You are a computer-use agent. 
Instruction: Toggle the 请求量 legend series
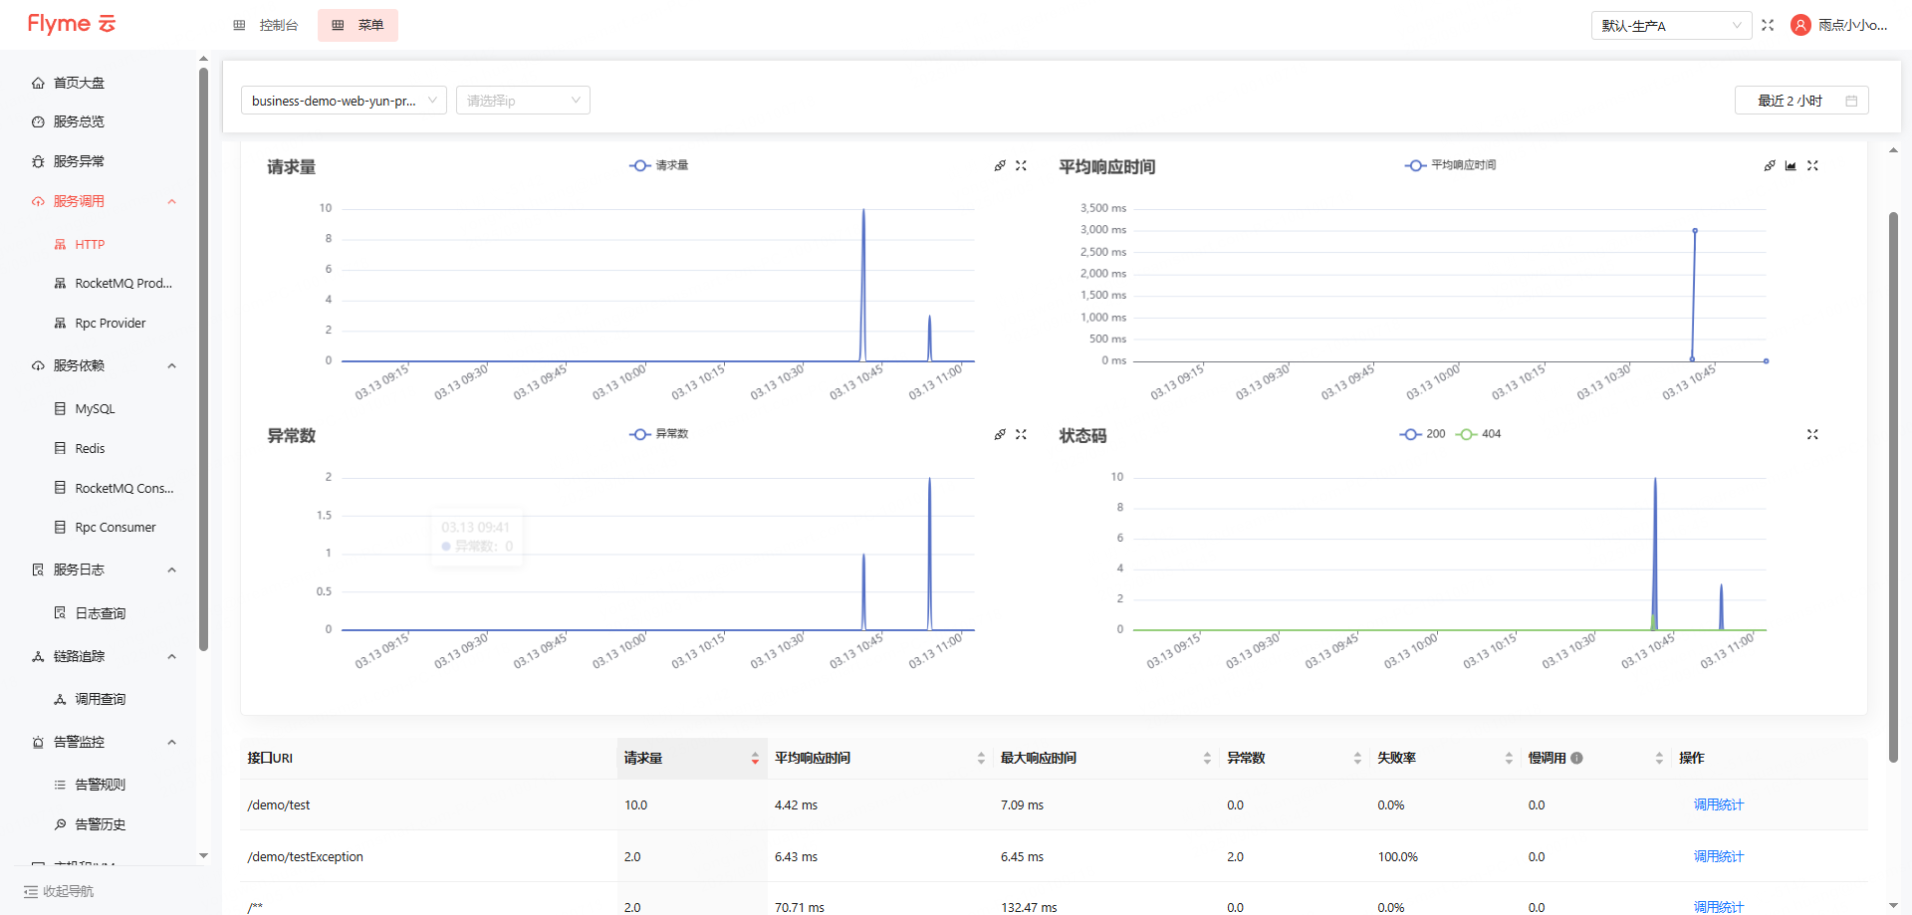(x=659, y=165)
